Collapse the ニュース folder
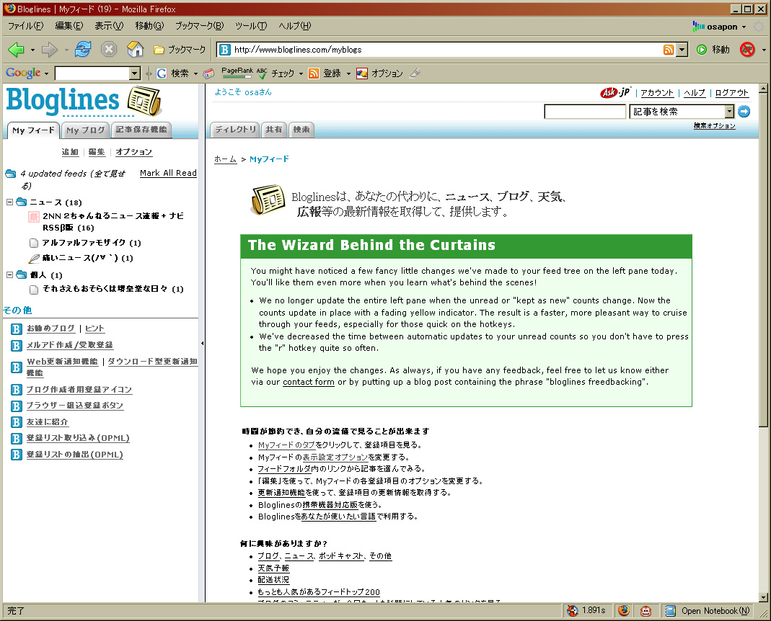The height and width of the screenshot is (621, 771). pyautogui.click(x=9, y=202)
